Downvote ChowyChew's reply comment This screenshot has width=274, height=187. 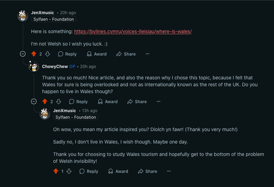tap(59, 101)
